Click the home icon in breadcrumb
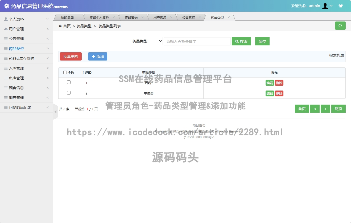Image resolution: width=351 pixels, height=223 pixels. [60, 26]
